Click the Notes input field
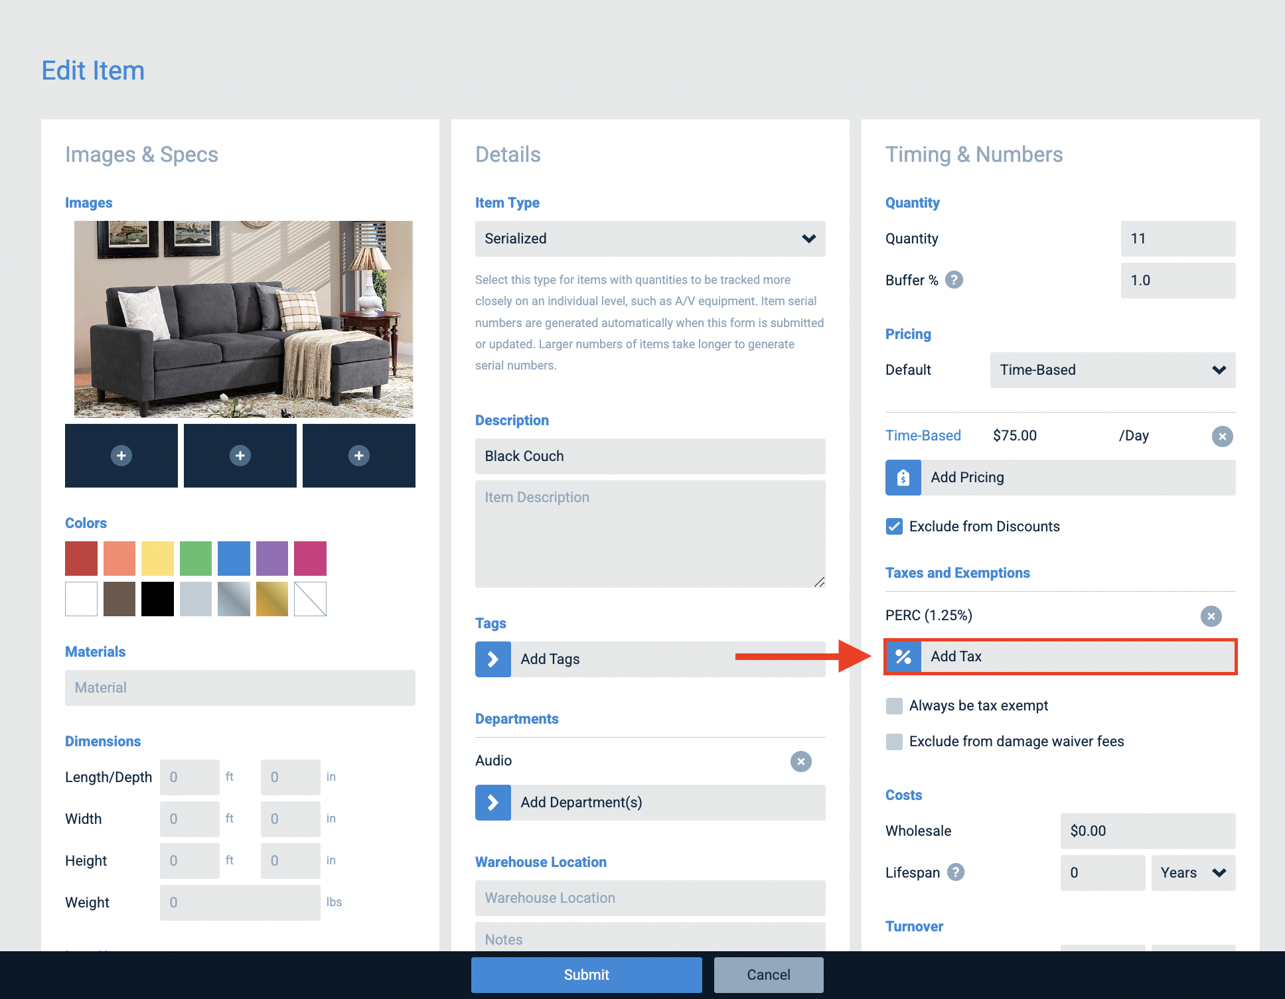Image resolution: width=1285 pixels, height=999 pixels. pos(650,937)
